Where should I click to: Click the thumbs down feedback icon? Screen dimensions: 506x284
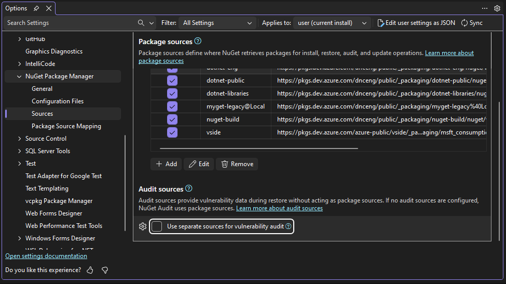[105, 270]
